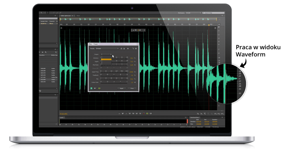Screen dimensions: 282x151
Task: Click last zoom icon in zoom toolbar
Action: point(222,114)
